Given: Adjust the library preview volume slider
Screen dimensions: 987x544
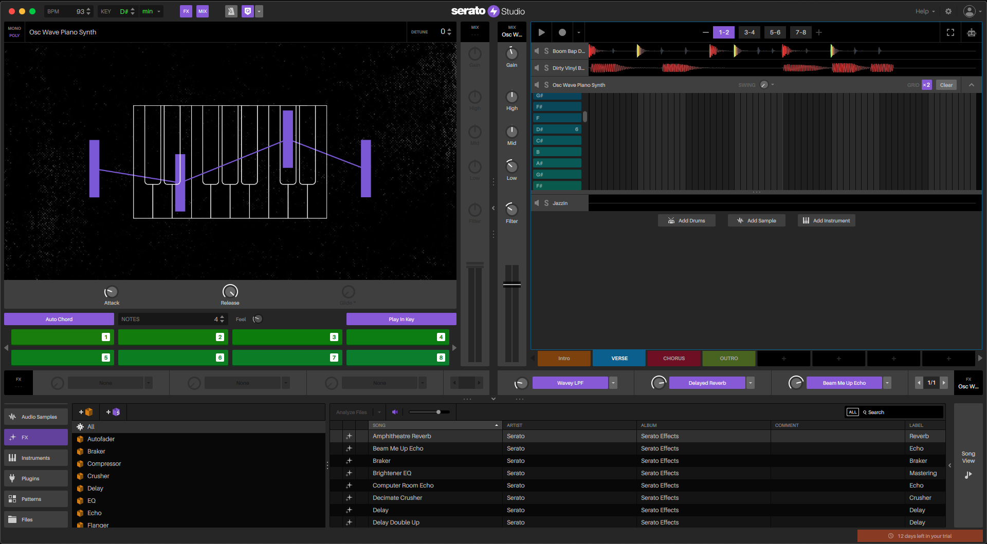Looking at the screenshot, I should (438, 412).
